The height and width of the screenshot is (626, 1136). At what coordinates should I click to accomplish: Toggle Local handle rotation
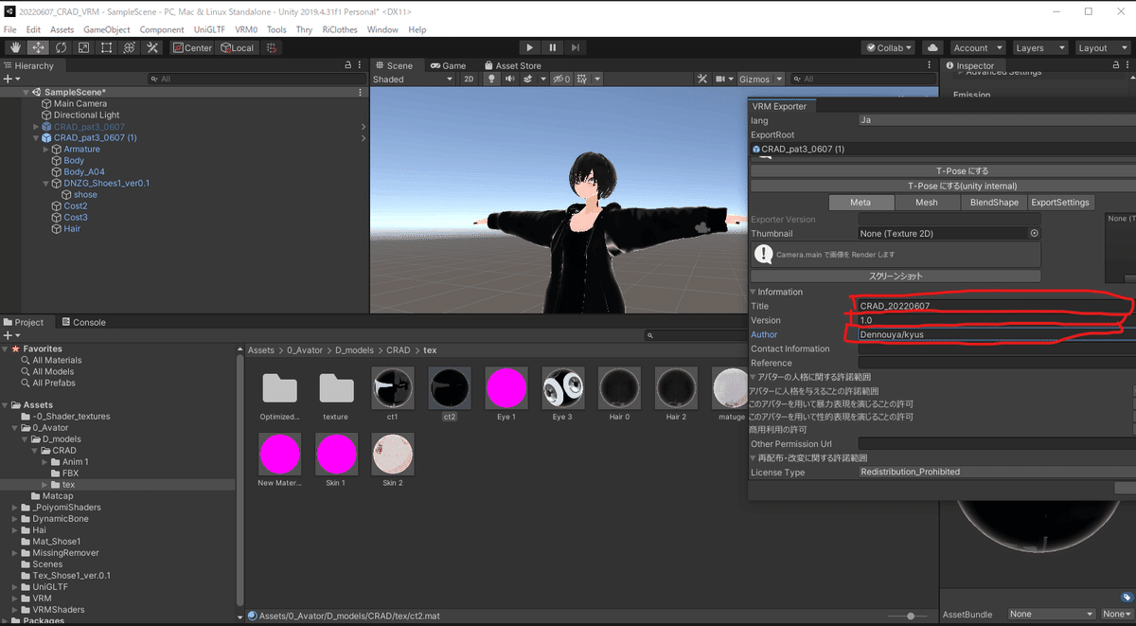[237, 47]
